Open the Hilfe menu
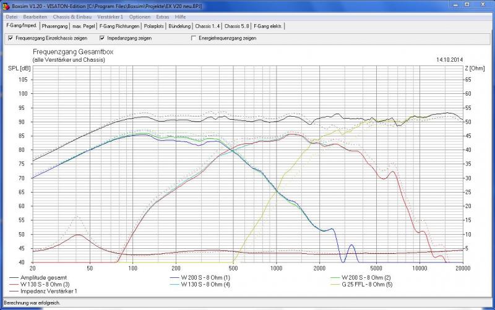This screenshot has width=495, height=310. (x=180, y=17)
